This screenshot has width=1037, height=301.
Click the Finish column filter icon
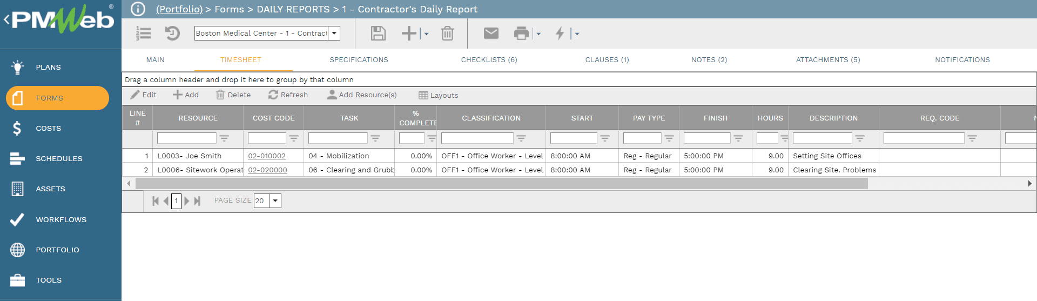point(738,138)
